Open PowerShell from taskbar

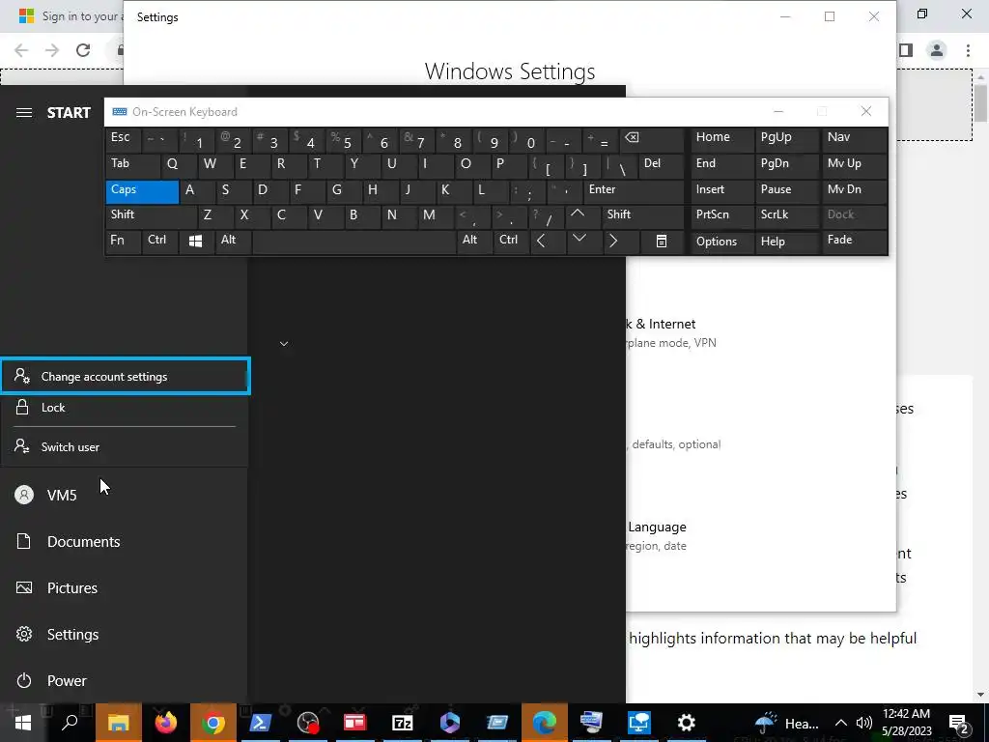tap(261, 723)
